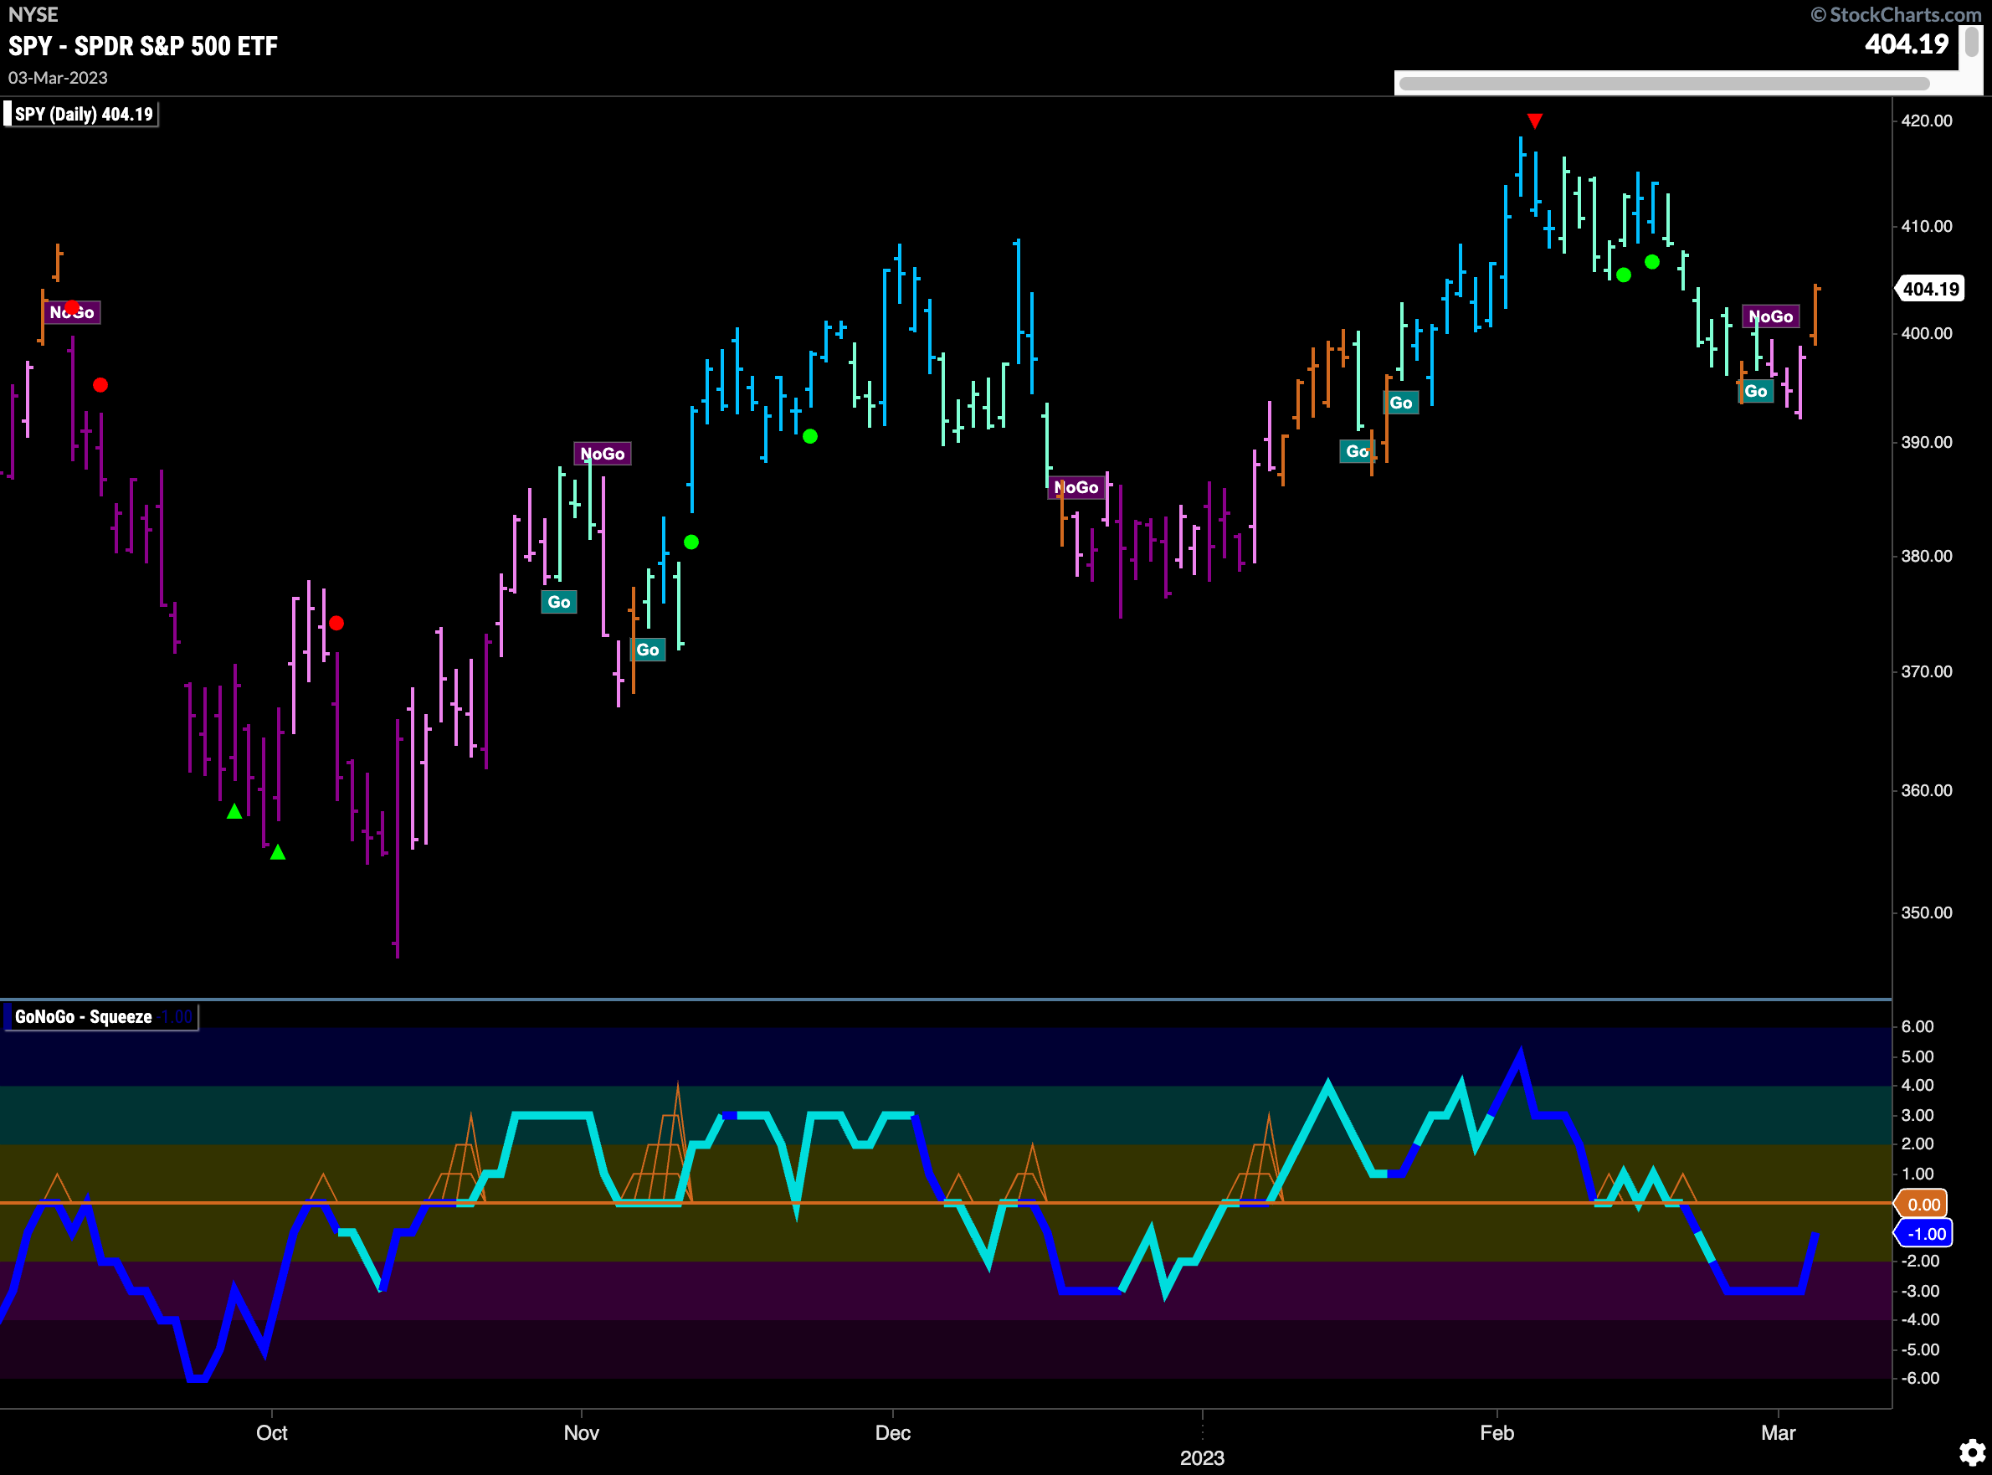Click the green dot marker near 390 in late November

809,437
